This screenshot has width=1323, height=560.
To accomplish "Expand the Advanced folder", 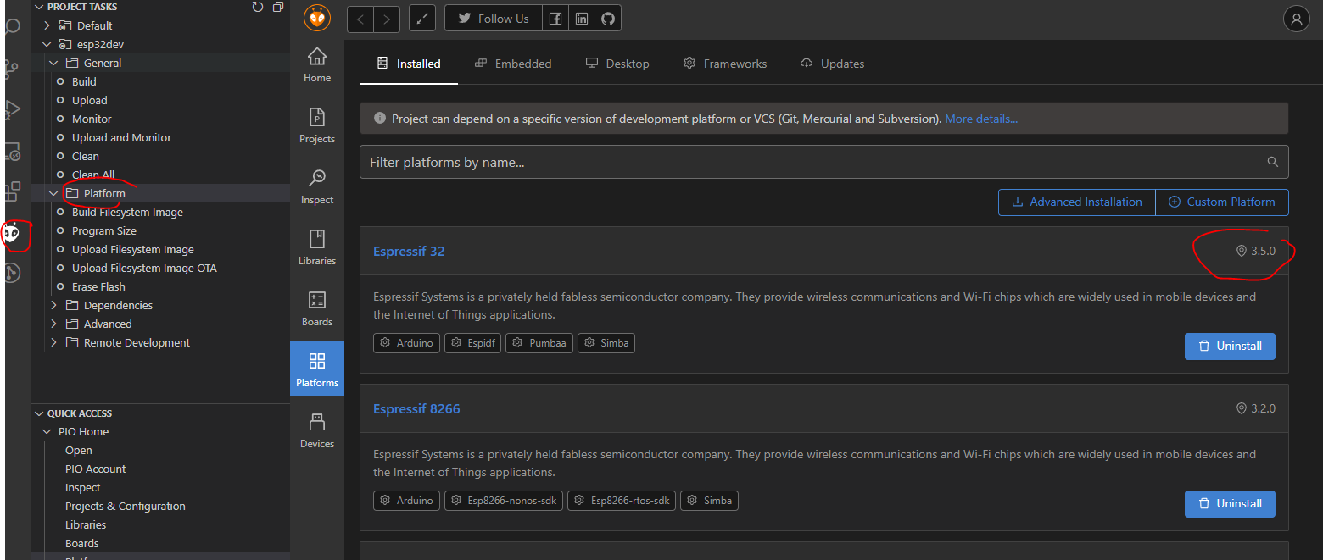I will click(53, 324).
